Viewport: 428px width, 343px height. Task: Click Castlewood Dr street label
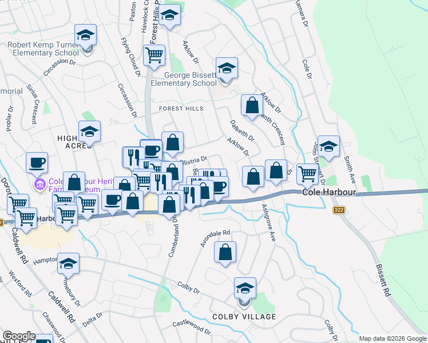pos(192,327)
